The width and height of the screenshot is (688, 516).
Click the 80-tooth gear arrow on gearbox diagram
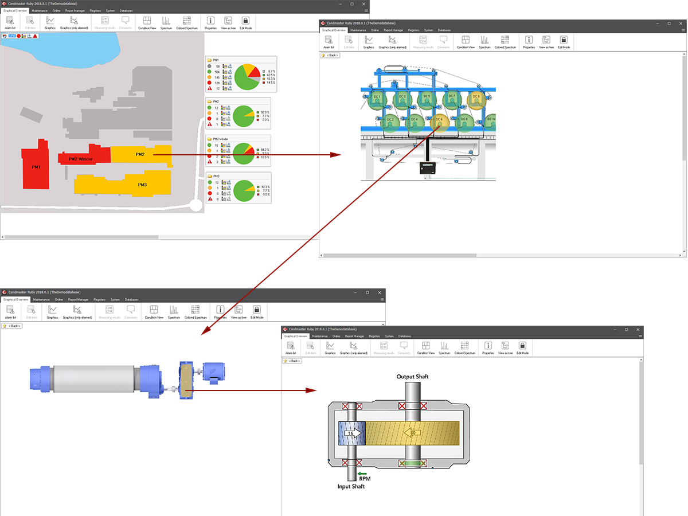click(413, 433)
